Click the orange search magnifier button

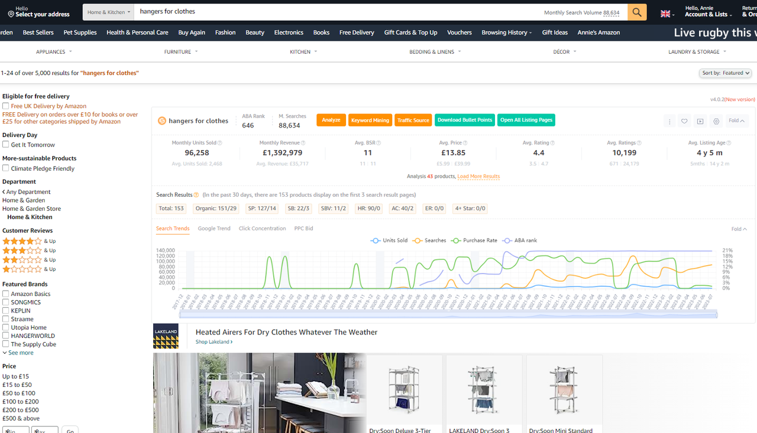(637, 12)
